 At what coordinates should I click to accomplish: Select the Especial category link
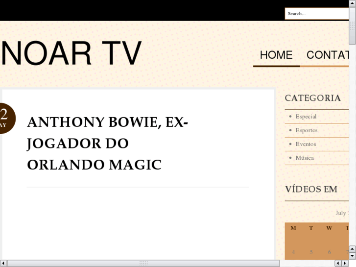306,117
